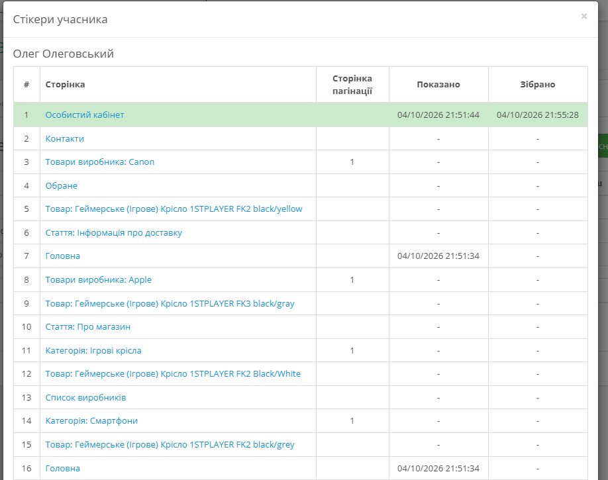Open the Обране link
The height and width of the screenshot is (480, 608).
(62, 186)
